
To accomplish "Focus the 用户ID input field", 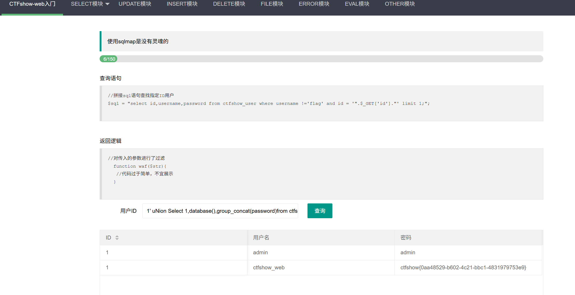I will [220, 211].
